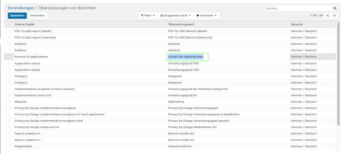Go to next page arrow
Screen dimensions: 344x154
[x=334, y=15]
